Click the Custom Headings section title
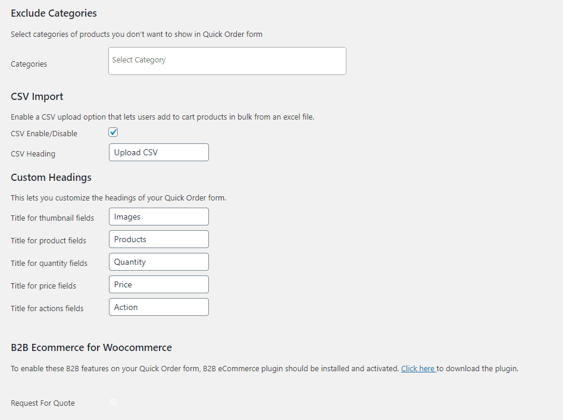563x420 pixels. [51, 177]
